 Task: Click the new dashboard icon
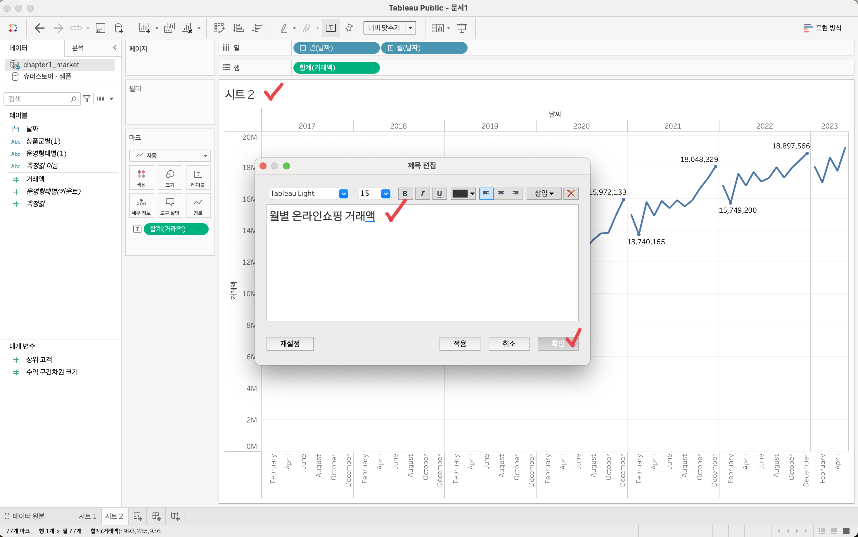pos(156,516)
